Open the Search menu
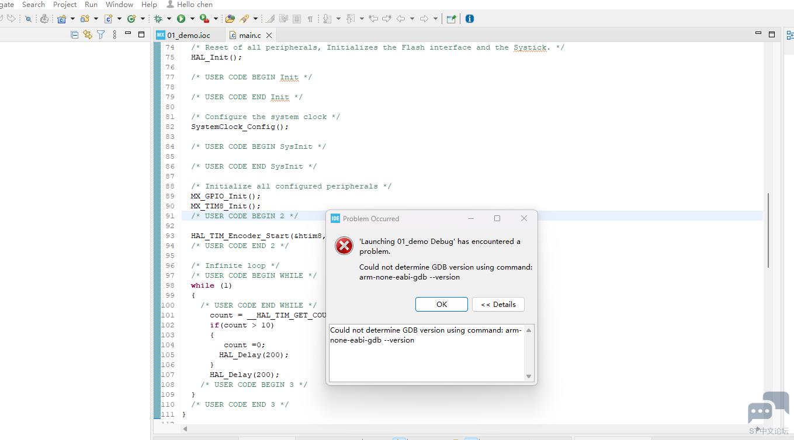This screenshot has height=440, width=794. (x=33, y=4)
